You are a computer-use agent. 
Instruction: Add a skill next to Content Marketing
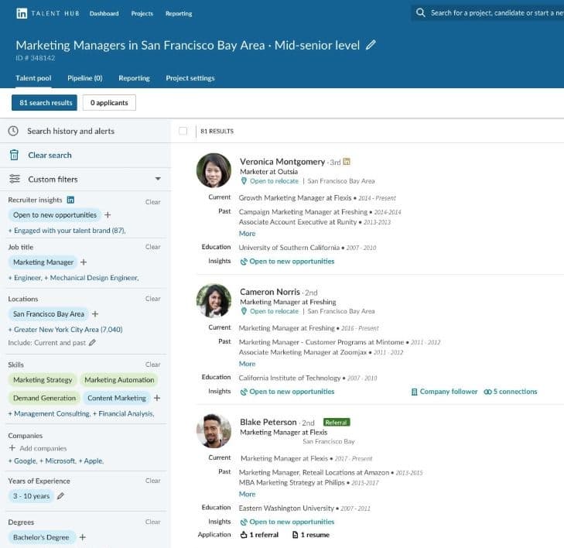[x=157, y=398]
